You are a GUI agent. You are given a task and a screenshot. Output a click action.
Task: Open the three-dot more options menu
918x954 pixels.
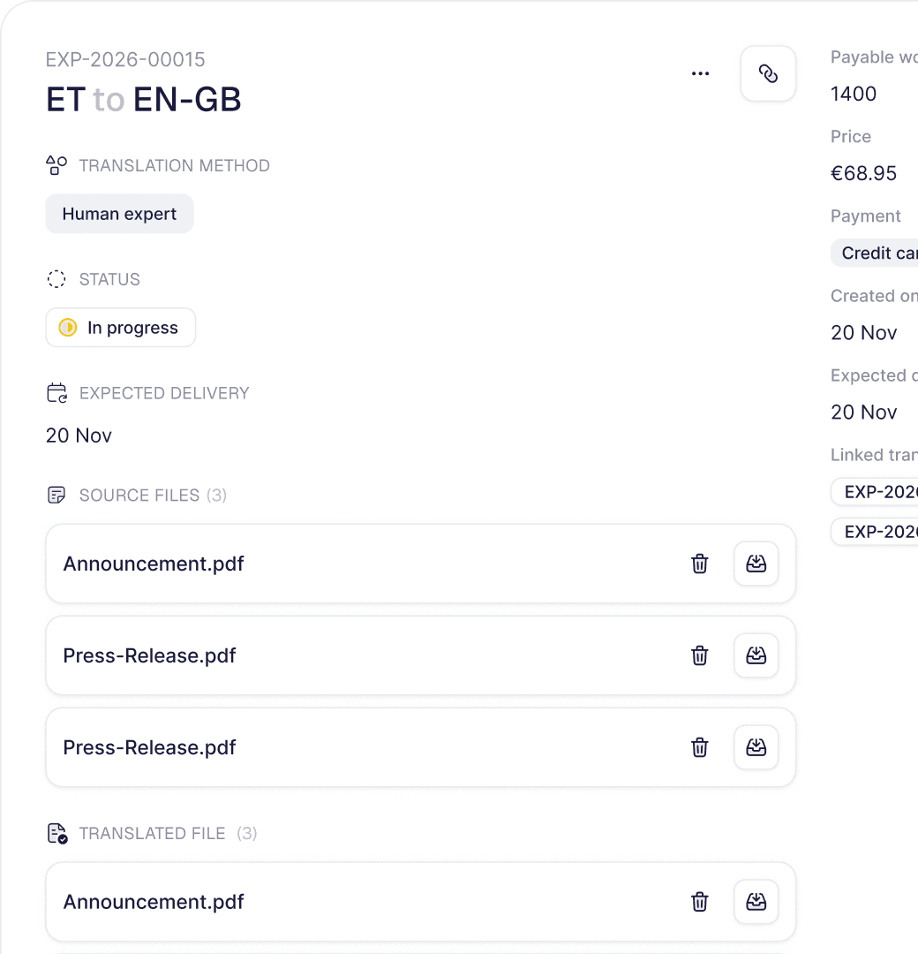tap(700, 73)
